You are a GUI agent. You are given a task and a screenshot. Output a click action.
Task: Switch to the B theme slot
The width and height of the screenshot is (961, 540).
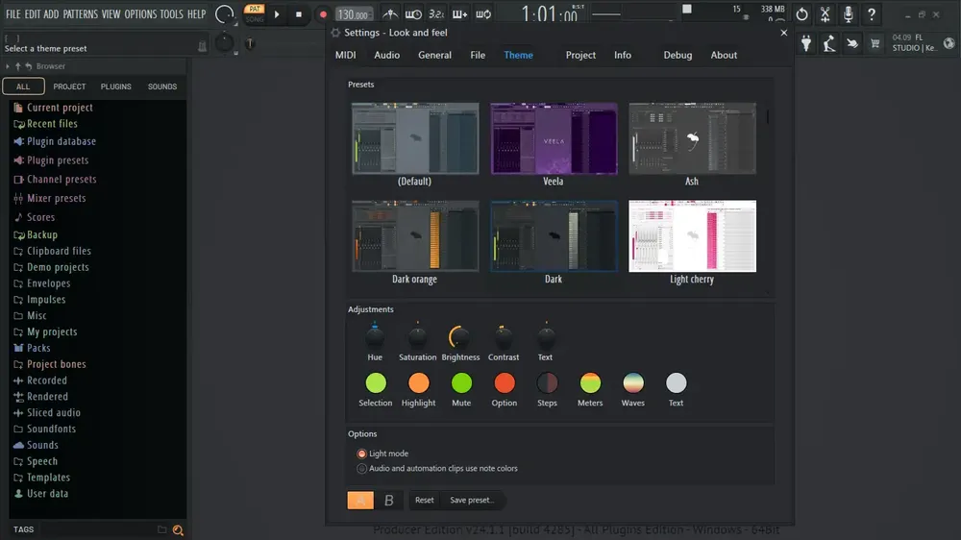point(388,501)
